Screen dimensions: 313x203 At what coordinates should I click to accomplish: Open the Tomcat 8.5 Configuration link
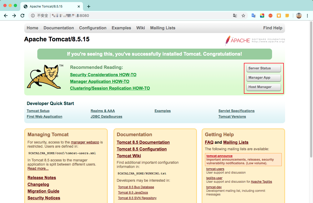tap(142, 149)
